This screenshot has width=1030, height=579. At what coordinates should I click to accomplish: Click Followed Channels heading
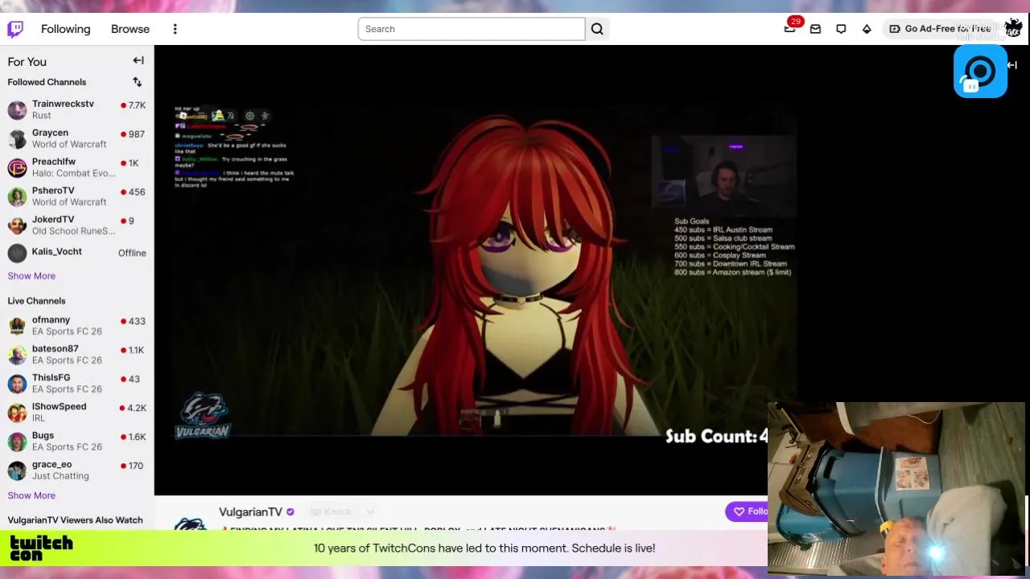coord(47,82)
